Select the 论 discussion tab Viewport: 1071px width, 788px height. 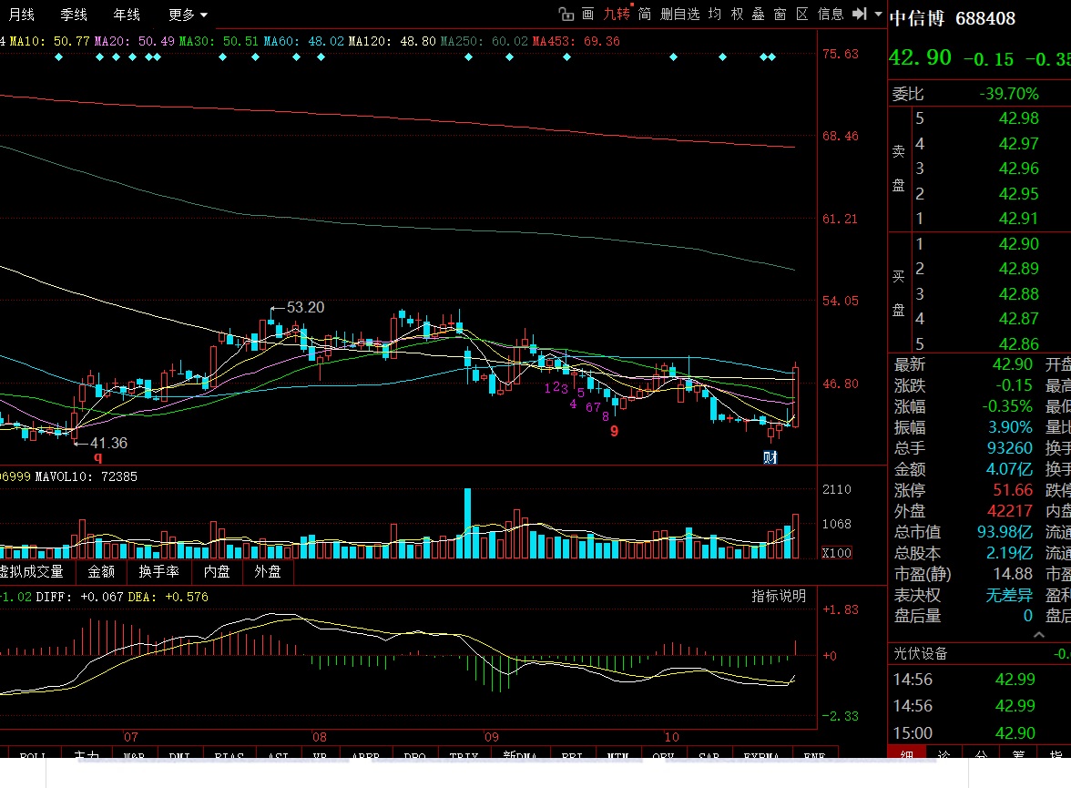[943, 752]
